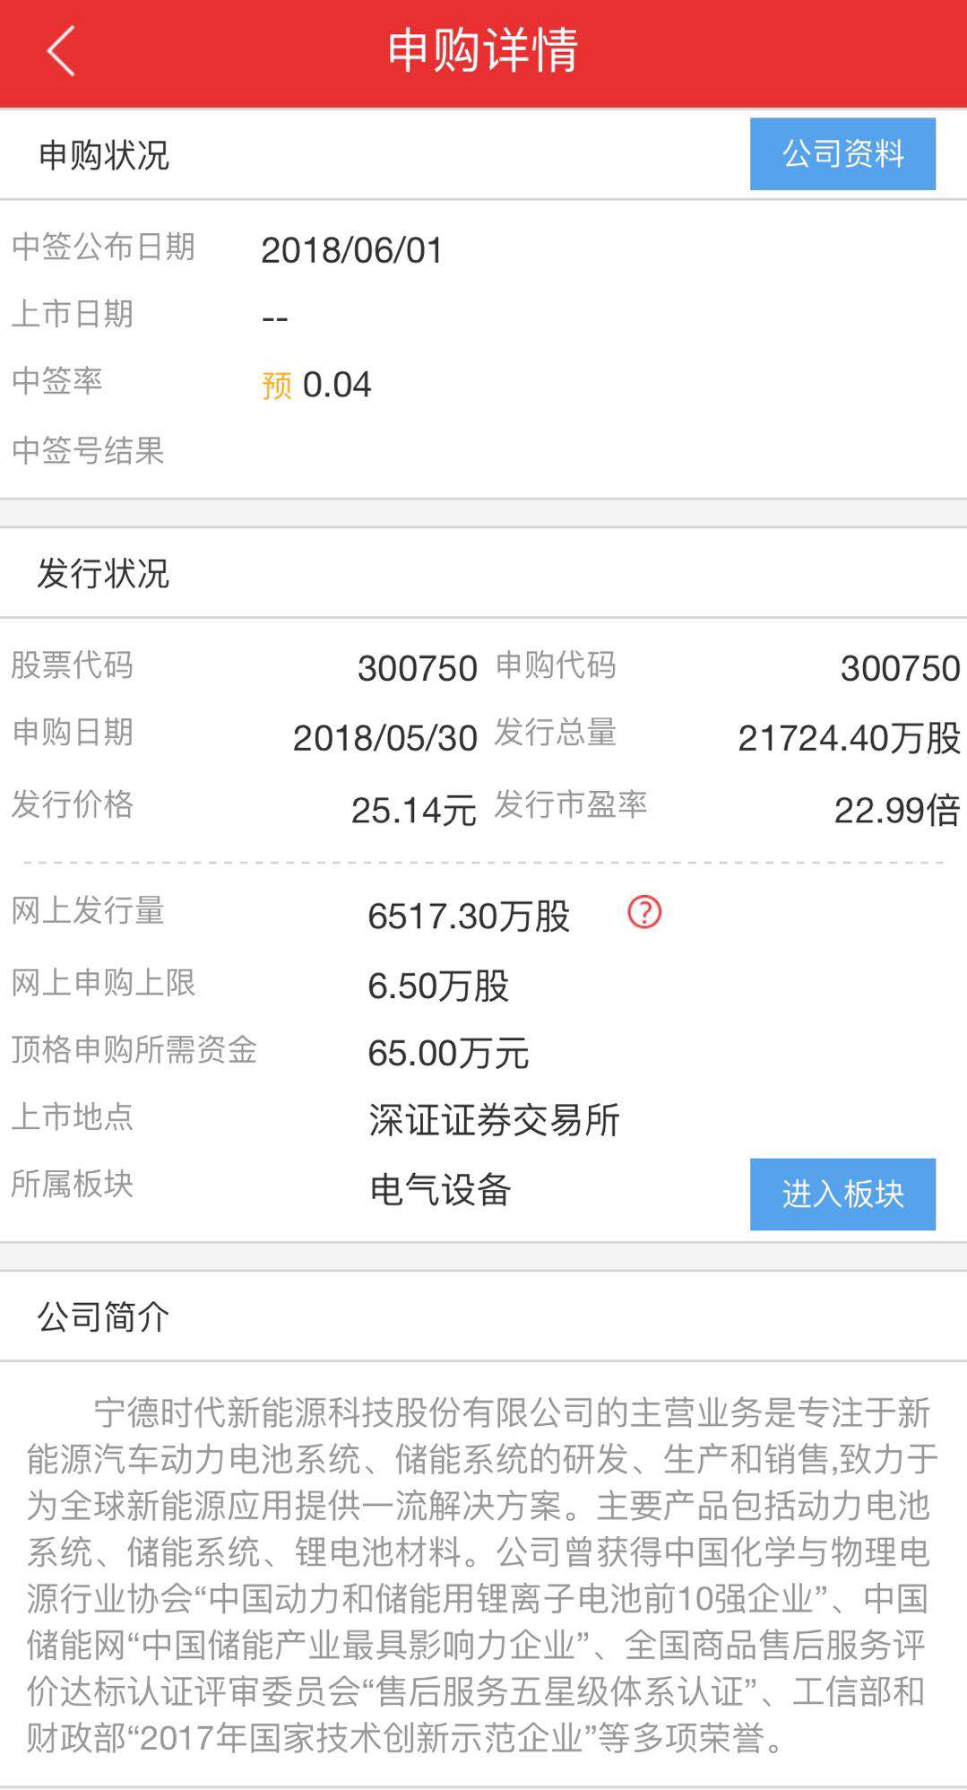Tap the red question mark help icon
This screenshot has width=967, height=1790.
coord(644,912)
